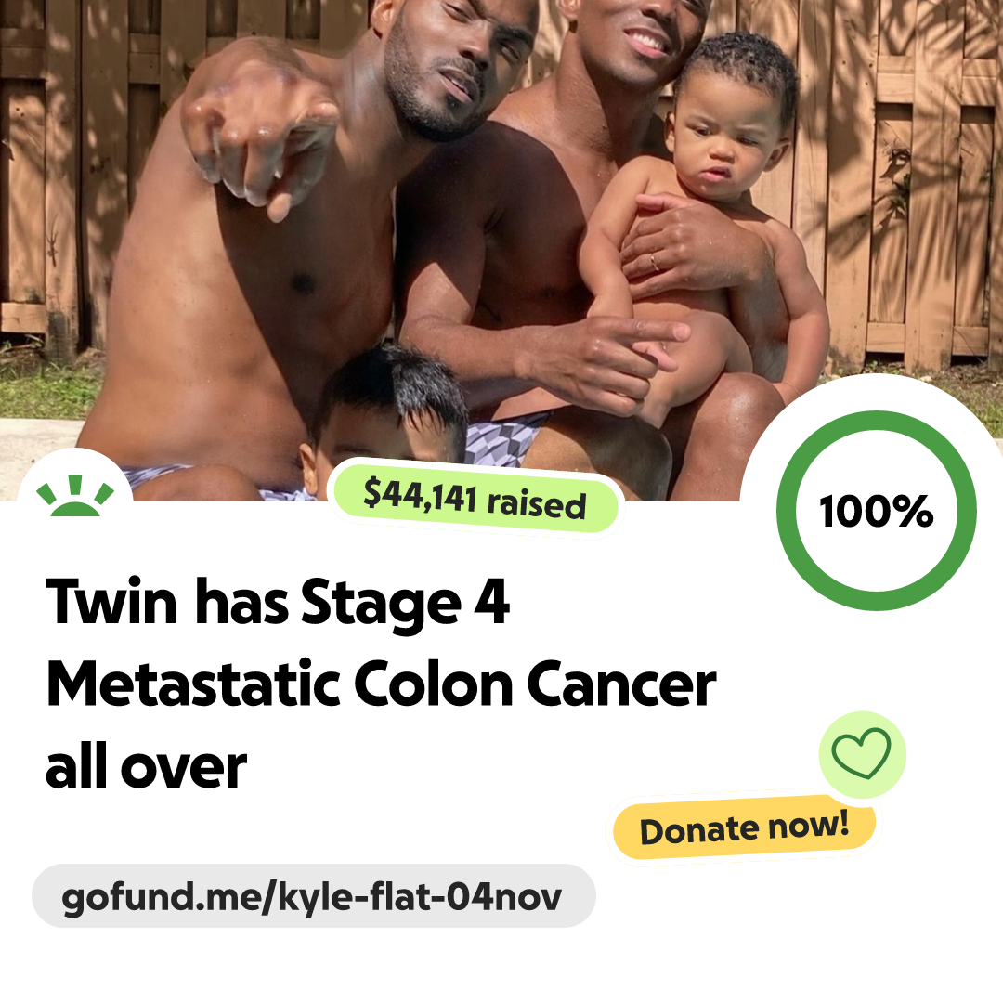Click the "Metastatic Colon Cancer" title line
1003x1003 pixels.
(382, 684)
